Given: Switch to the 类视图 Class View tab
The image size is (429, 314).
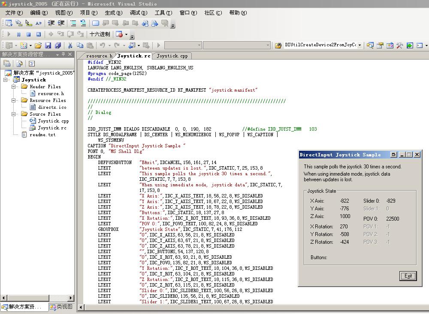Looking at the screenshot, I should pos(61,307).
